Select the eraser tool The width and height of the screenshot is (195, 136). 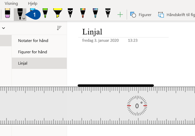pyautogui.click(x=7, y=13)
